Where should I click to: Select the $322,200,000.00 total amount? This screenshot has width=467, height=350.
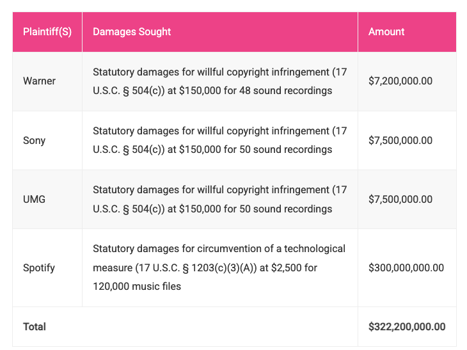click(x=407, y=326)
